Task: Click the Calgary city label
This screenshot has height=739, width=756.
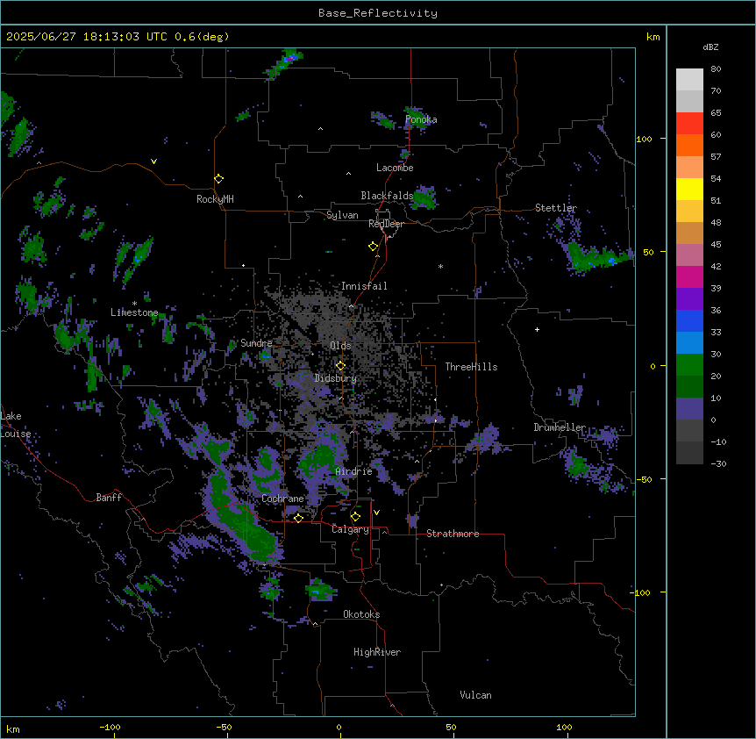Action: (x=350, y=529)
